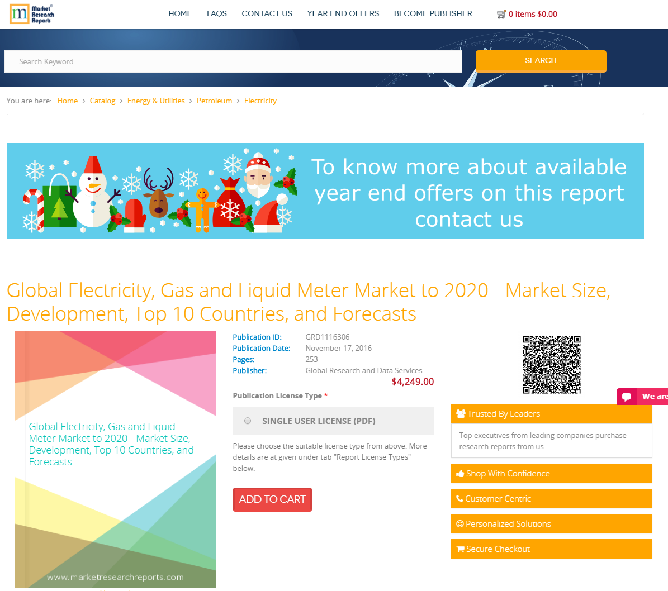Add the report to cart
This screenshot has height=591, width=668.
click(x=272, y=499)
